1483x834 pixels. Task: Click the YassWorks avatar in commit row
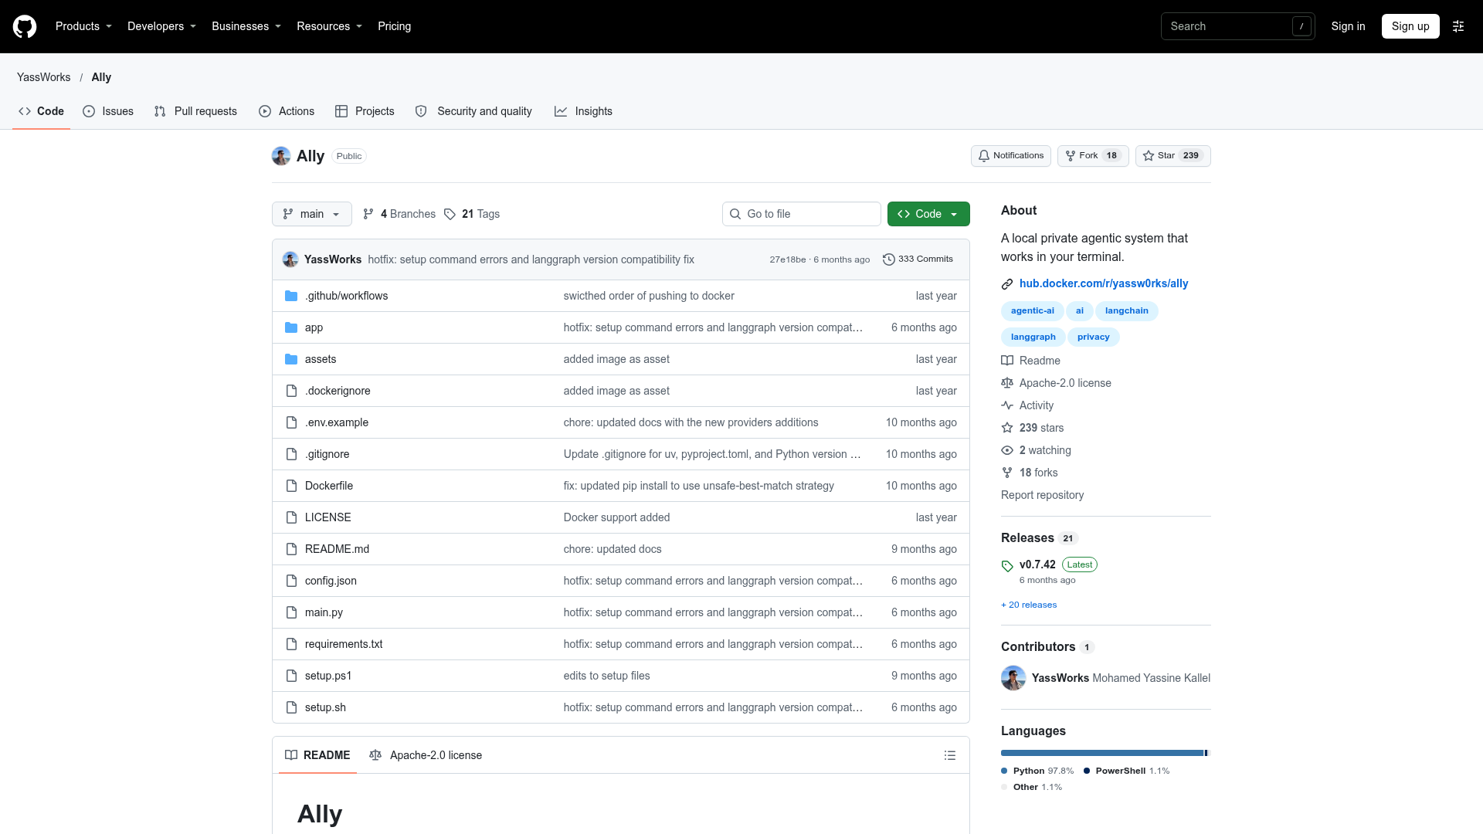(290, 259)
